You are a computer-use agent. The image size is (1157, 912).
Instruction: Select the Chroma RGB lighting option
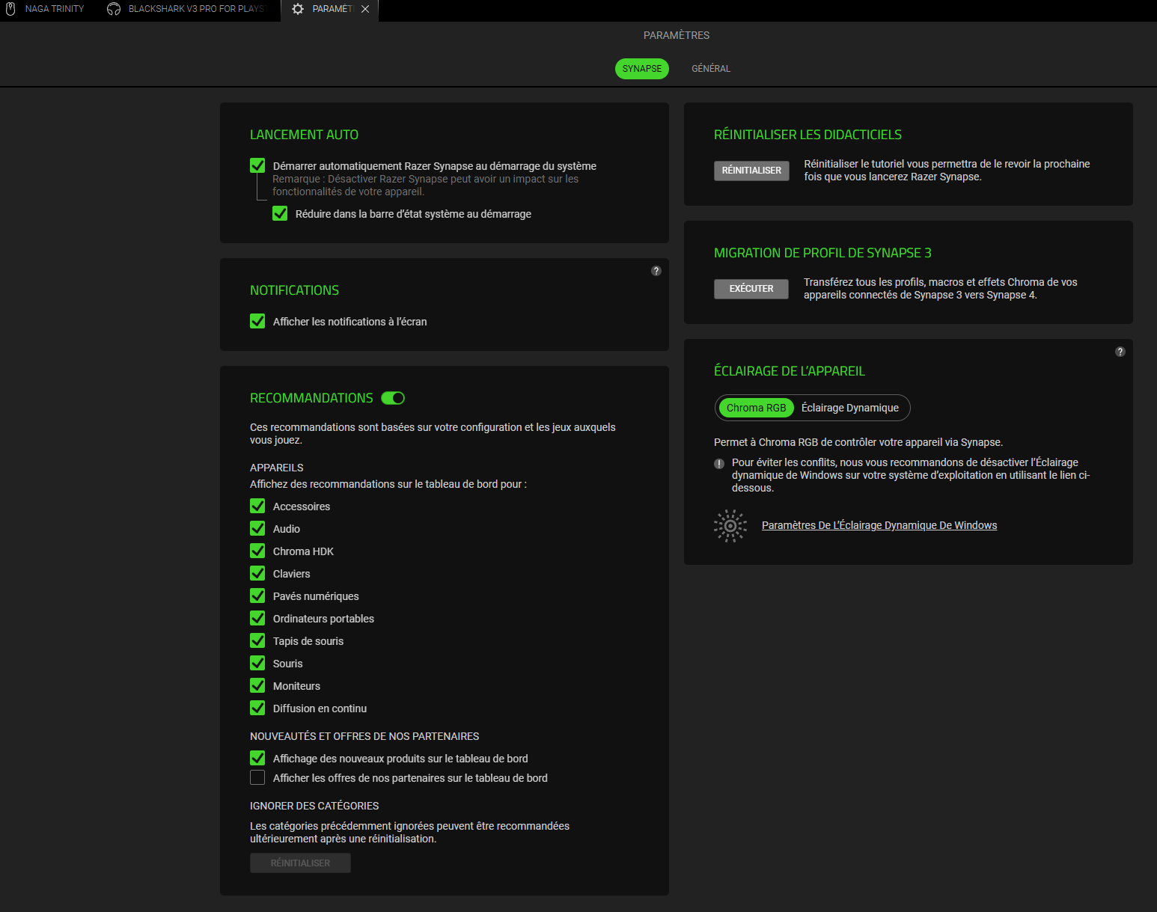(756, 408)
